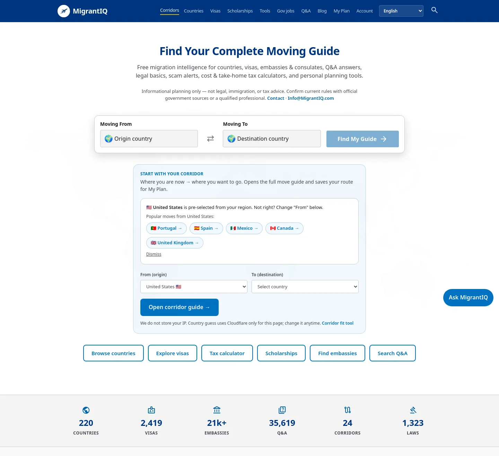Open Q&A in the top navigation
Viewport: 499px width, 456px height.
click(306, 11)
